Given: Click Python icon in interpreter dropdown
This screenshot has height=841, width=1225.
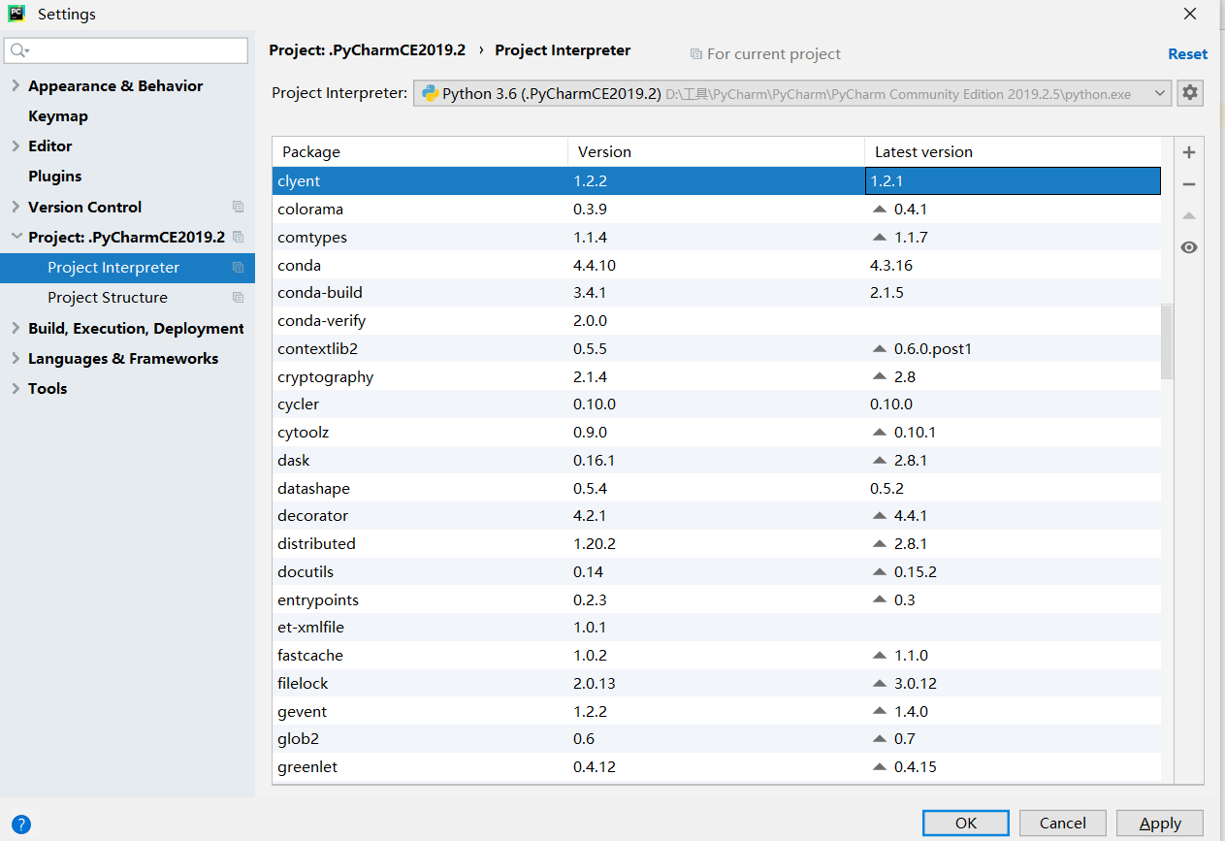Looking at the screenshot, I should coord(430,93).
